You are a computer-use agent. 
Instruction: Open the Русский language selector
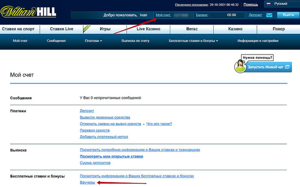281,4
